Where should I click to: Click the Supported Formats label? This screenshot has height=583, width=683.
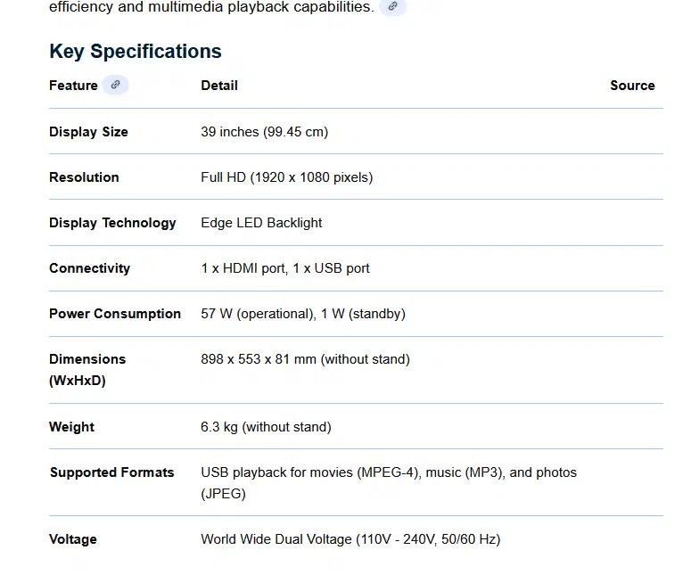111,472
